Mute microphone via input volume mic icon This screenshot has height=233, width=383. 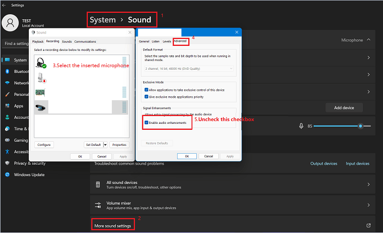click(x=301, y=126)
